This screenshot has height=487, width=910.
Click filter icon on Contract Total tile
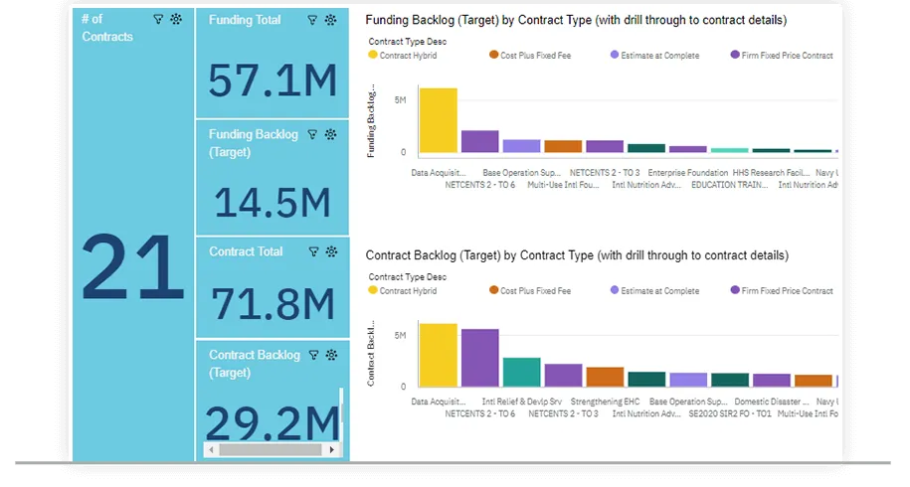[313, 251]
